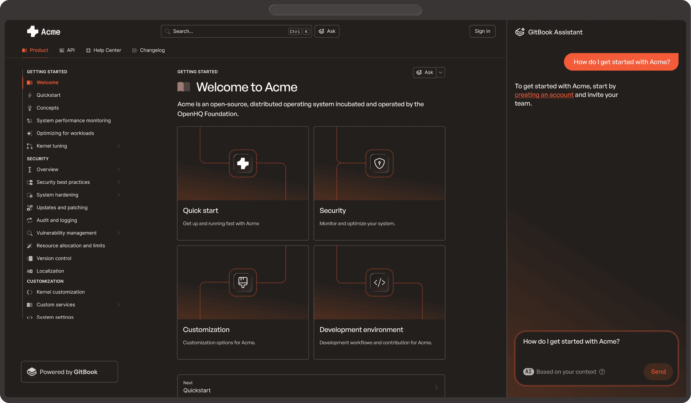Click the Welcome book icon in sidebar
This screenshot has width=691, height=403.
(30, 83)
